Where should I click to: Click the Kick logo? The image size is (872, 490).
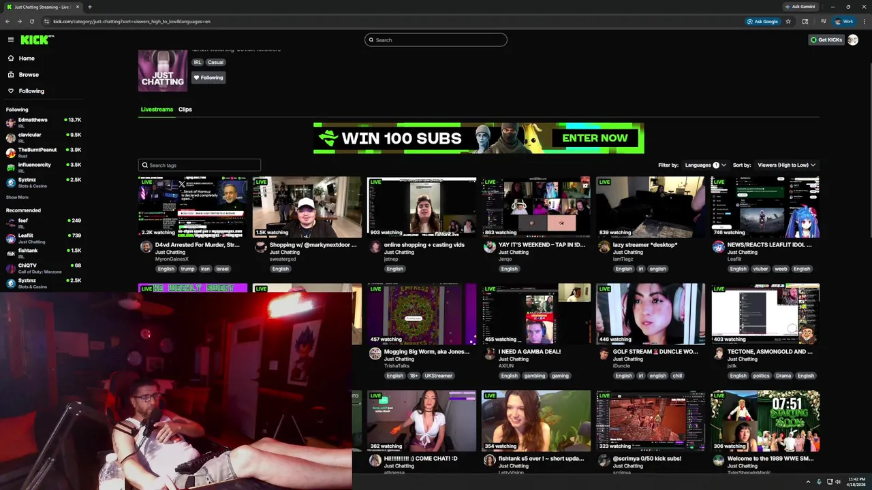coord(37,40)
